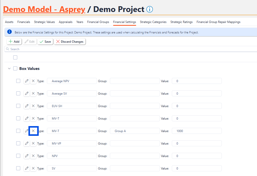Click the pencil icon on EUV-SH row
257x176 pixels.
[26, 106]
